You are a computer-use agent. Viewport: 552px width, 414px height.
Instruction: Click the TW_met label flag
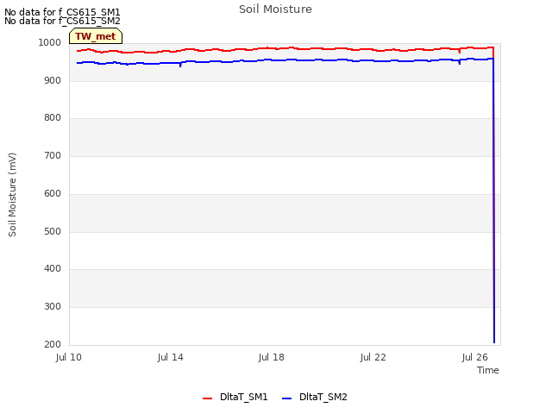(x=96, y=36)
